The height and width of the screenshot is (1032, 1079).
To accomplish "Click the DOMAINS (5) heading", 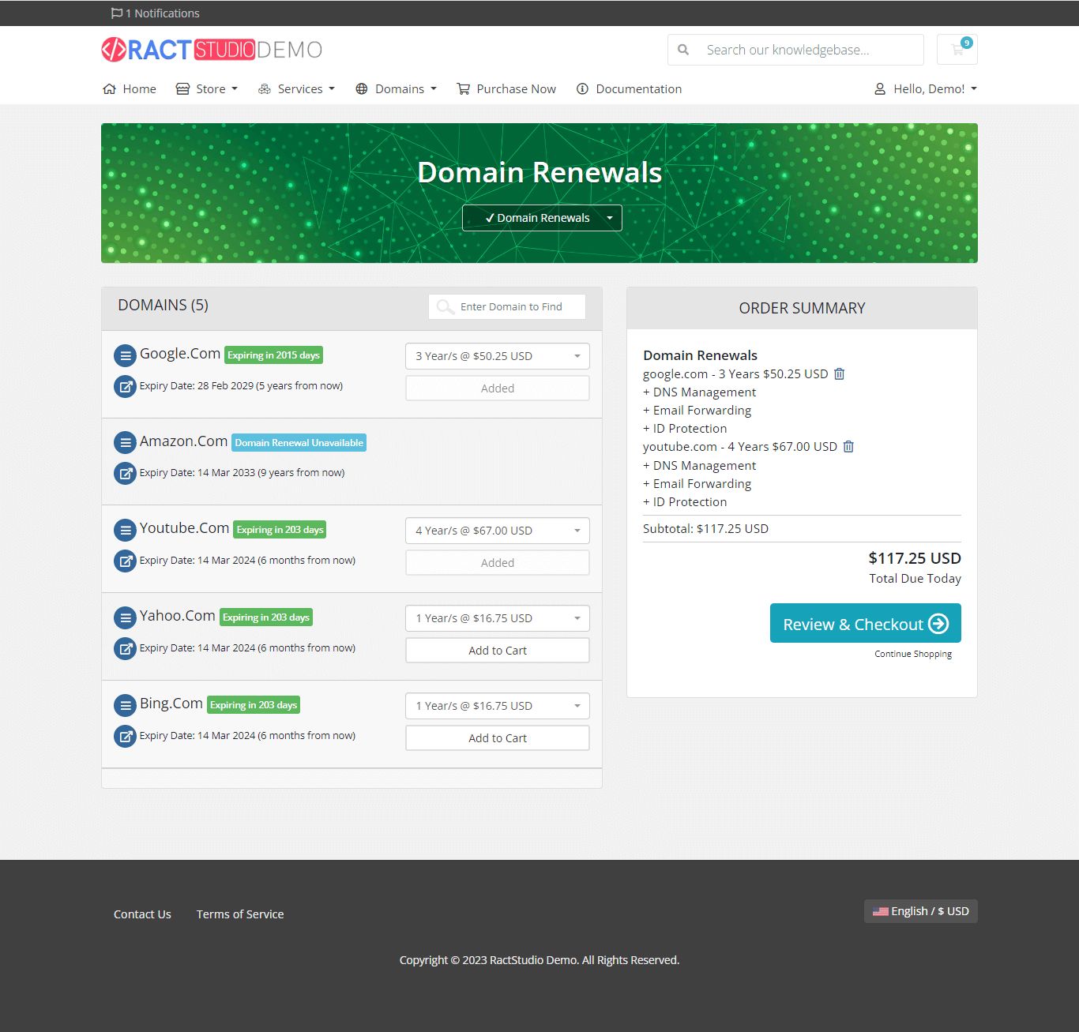I will tap(164, 305).
